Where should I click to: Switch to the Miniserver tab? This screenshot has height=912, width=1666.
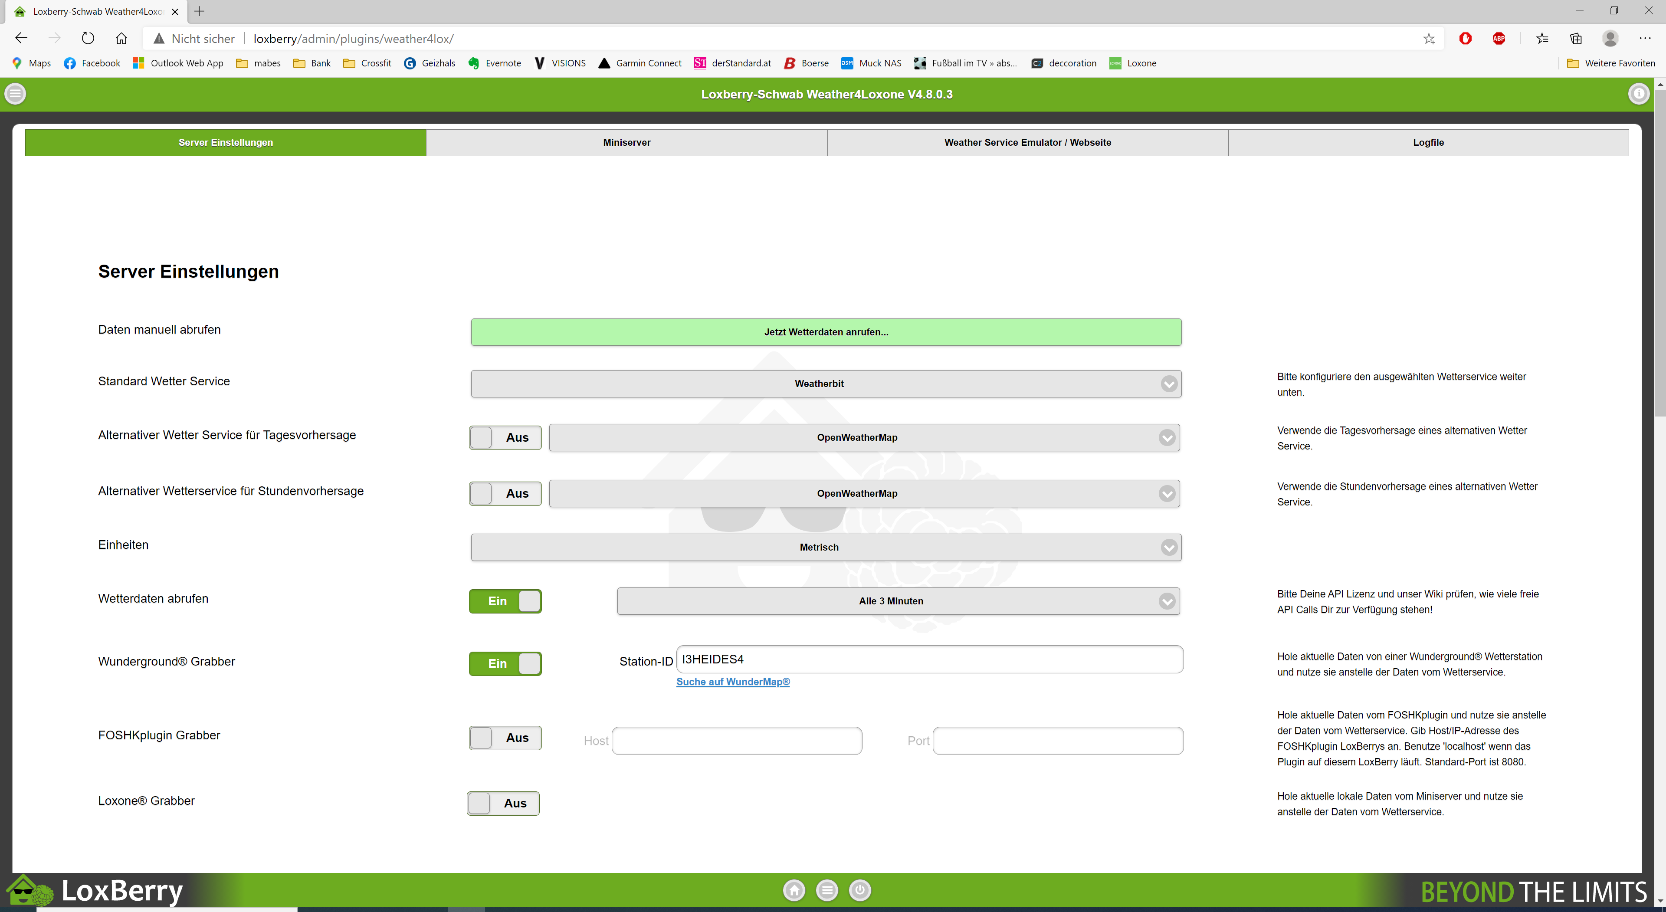coord(626,142)
